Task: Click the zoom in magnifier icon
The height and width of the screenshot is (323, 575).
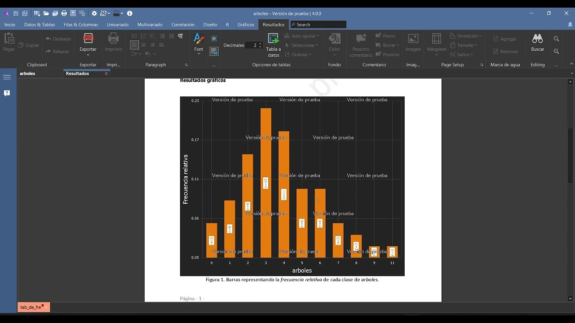Action: 556,52
